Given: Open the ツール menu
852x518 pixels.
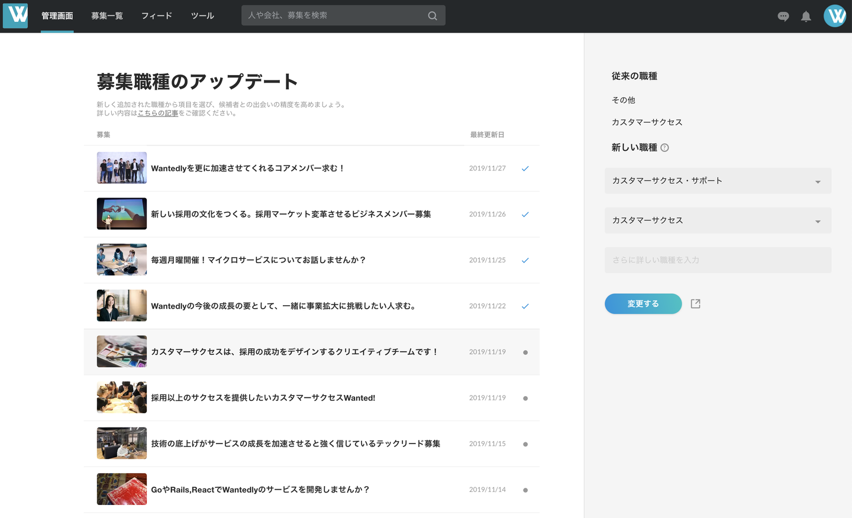Looking at the screenshot, I should click(x=202, y=16).
